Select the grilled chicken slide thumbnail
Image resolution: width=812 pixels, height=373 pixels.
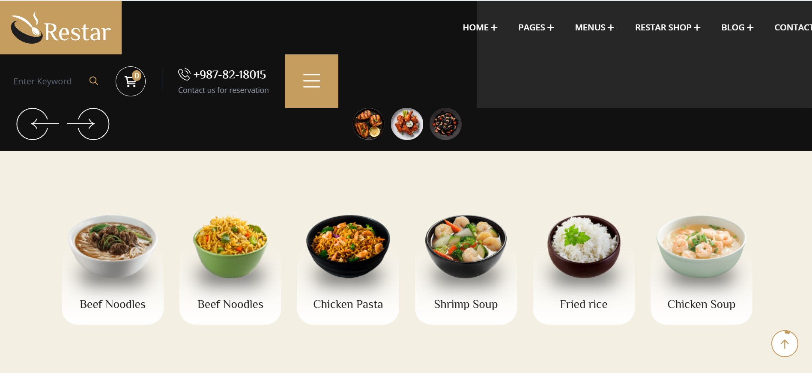[x=368, y=124]
